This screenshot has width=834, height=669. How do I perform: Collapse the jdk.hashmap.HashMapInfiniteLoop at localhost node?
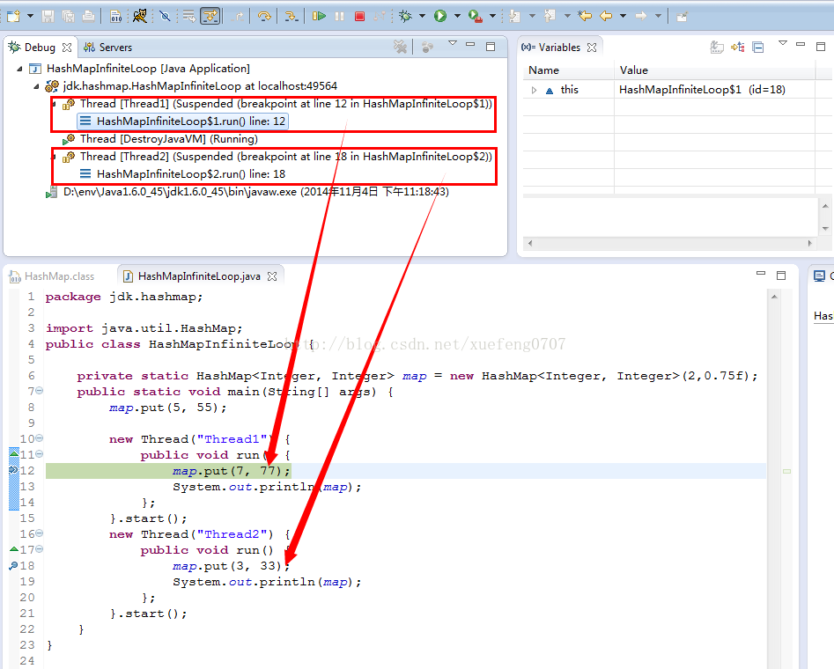point(36,86)
